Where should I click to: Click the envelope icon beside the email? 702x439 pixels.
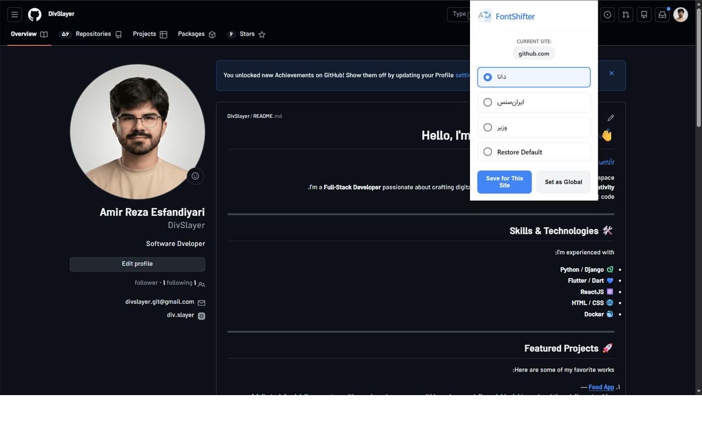pyautogui.click(x=201, y=302)
